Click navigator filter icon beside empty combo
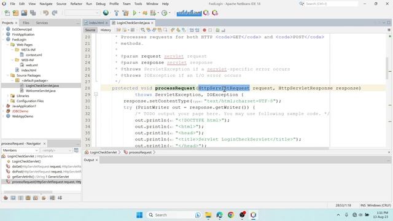The width and height of the screenshot is (393, 221). pos(76,150)
